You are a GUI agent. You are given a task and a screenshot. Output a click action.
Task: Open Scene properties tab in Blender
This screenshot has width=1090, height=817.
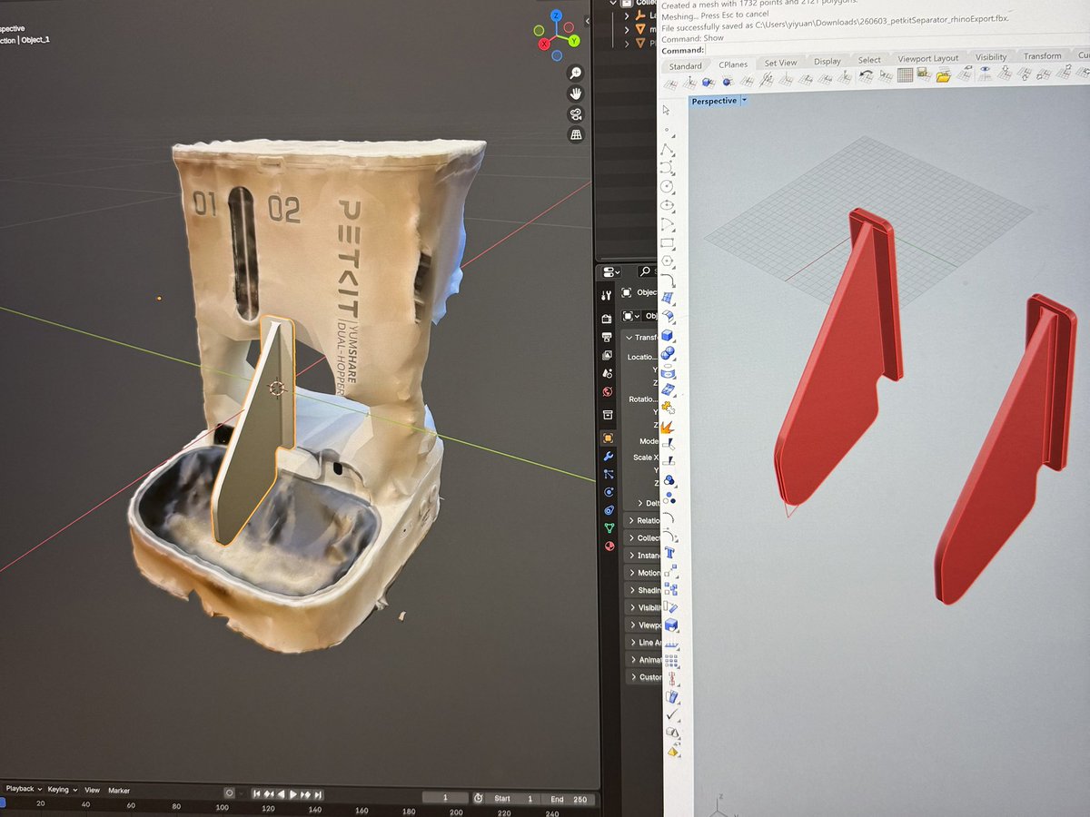(x=608, y=373)
